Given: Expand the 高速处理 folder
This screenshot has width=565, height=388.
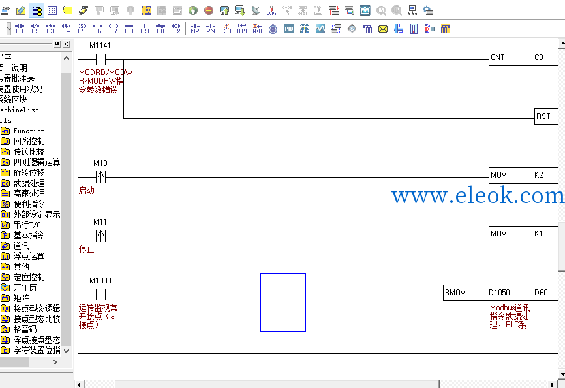Looking at the screenshot, I should pos(29,193).
